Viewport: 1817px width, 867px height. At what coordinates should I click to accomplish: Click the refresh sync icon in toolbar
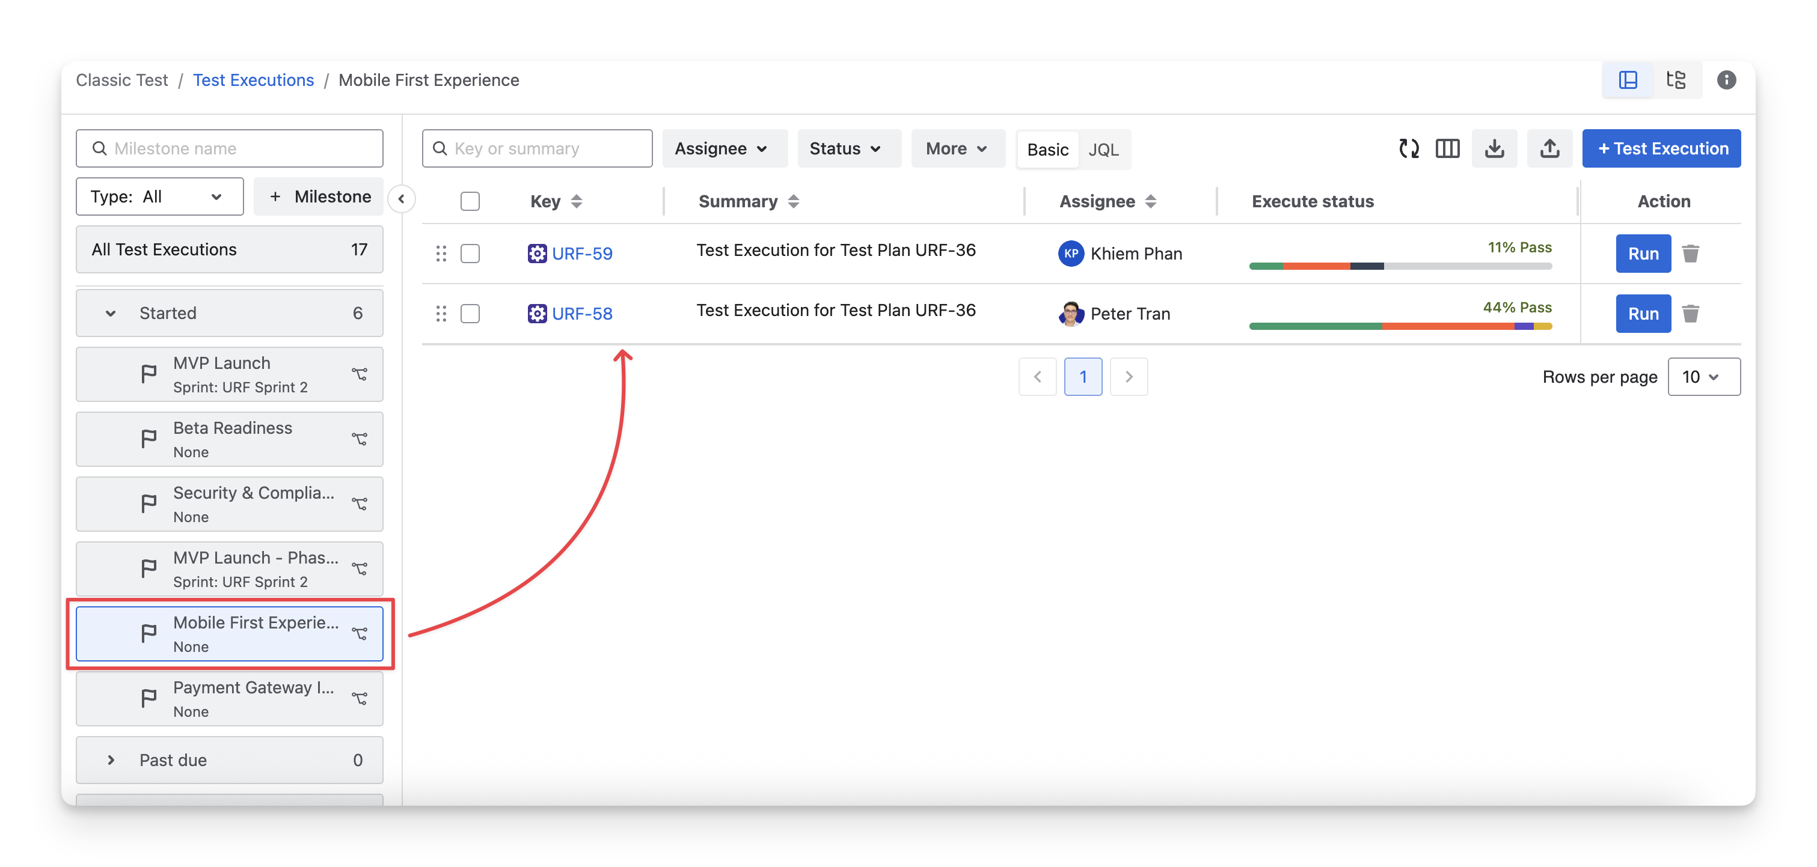pyautogui.click(x=1409, y=149)
